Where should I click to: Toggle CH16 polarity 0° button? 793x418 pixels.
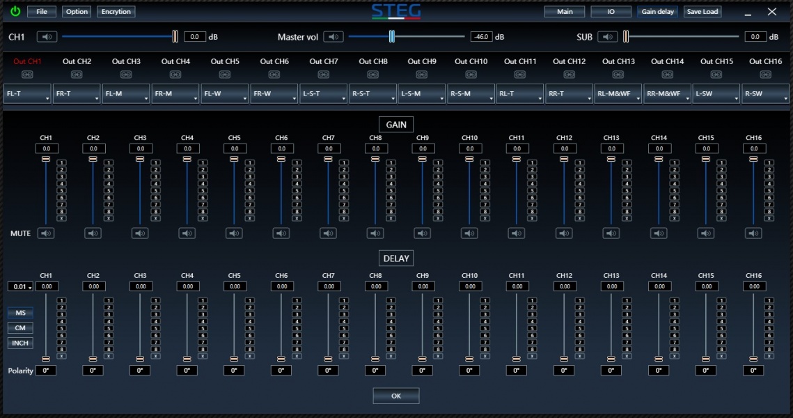[753, 371]
